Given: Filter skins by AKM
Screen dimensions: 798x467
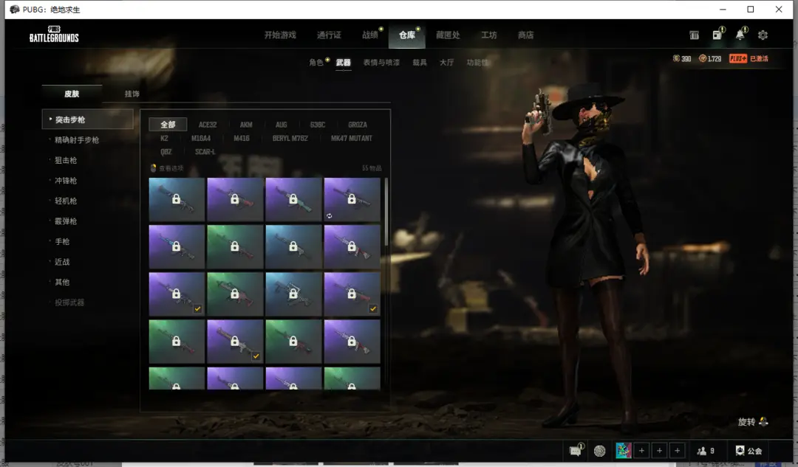Looking at the screenshot, I should tap(246, 125).
